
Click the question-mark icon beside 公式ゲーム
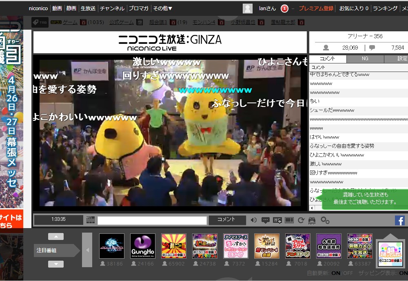coord(140,22)
